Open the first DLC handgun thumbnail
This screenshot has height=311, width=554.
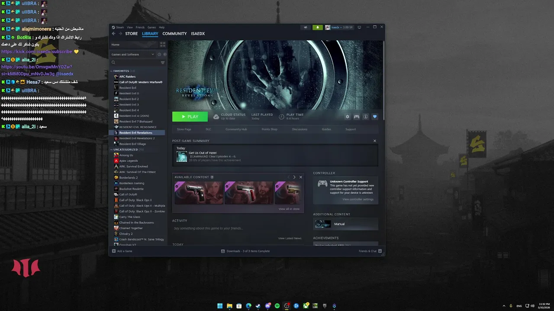point(199,193)
